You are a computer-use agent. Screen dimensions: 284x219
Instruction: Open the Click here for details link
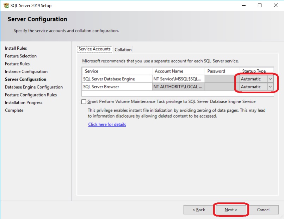coord(107,124)
